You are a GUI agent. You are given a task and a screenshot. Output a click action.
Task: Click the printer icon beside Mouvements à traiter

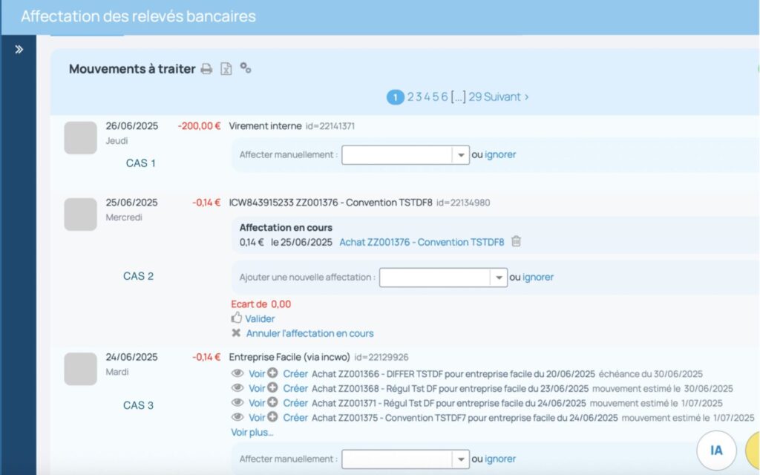pos(206,69)
